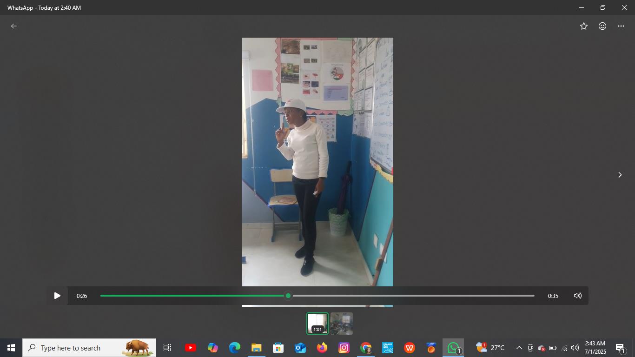Open File Explorer from taskbar
Image resolution: width=635 pixels, height=357 pixels.
coord(256,348)
